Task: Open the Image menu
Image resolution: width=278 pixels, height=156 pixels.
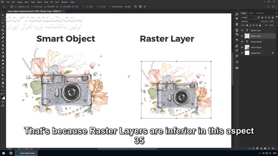Action: point(19,2)
